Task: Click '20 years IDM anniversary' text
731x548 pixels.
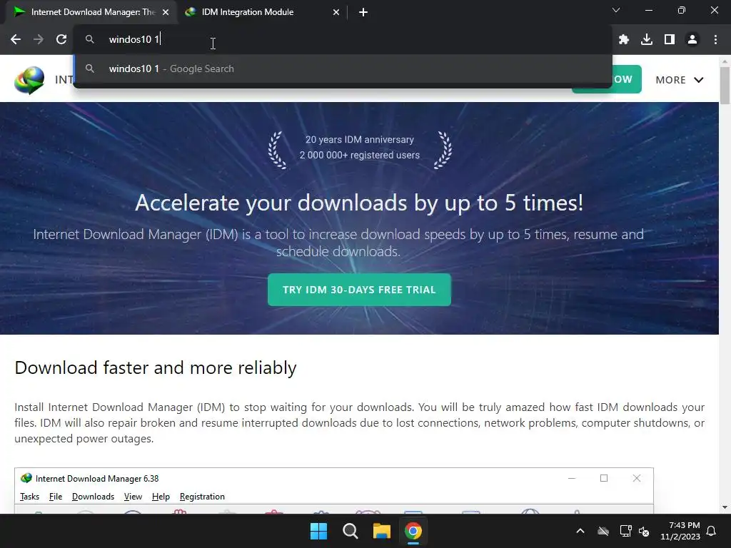Action: tap(360, 140)
